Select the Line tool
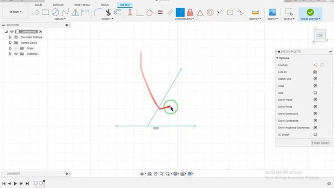 35,13
